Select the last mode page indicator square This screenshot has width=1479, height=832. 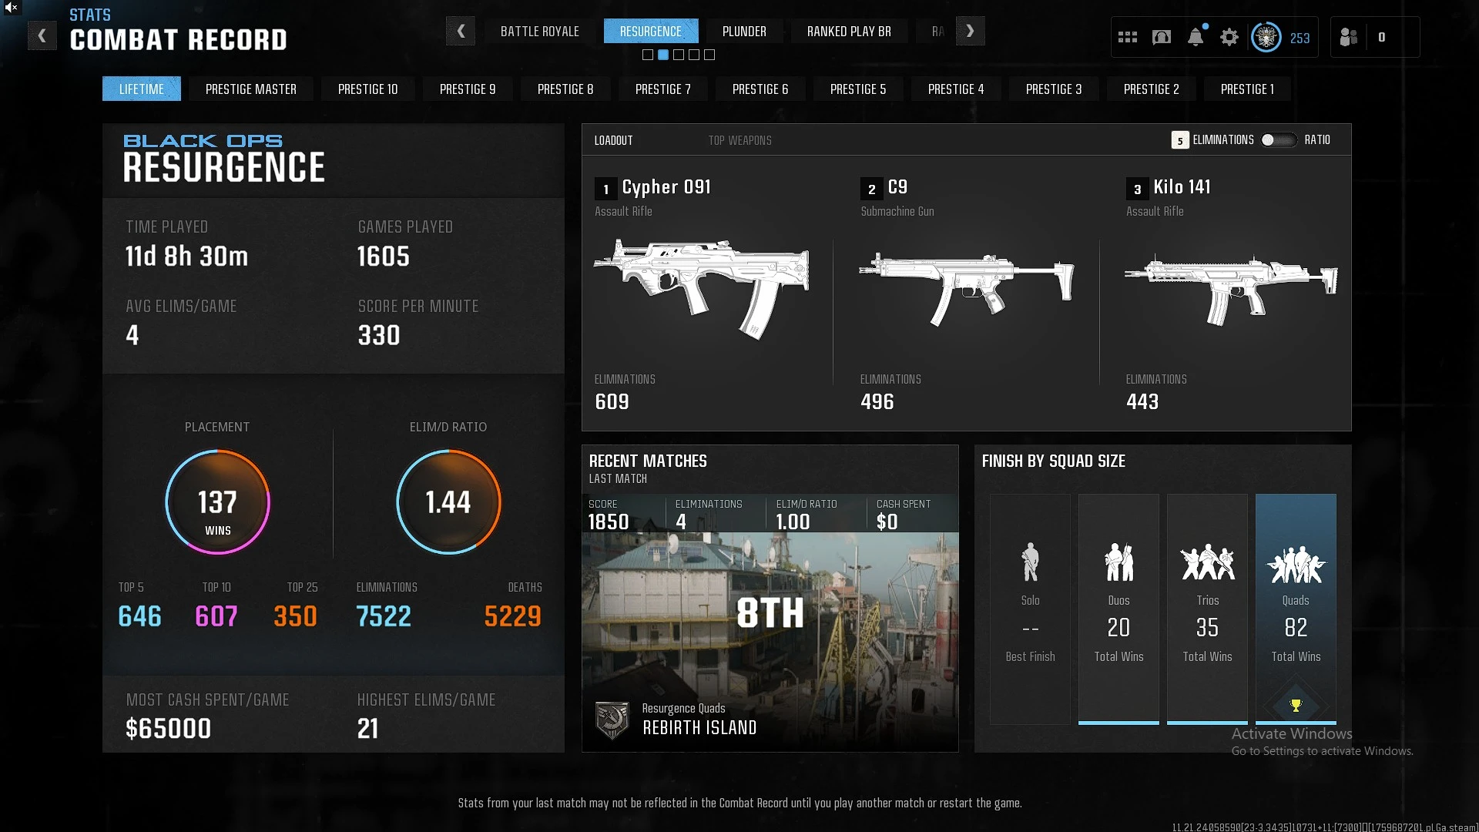709,55
